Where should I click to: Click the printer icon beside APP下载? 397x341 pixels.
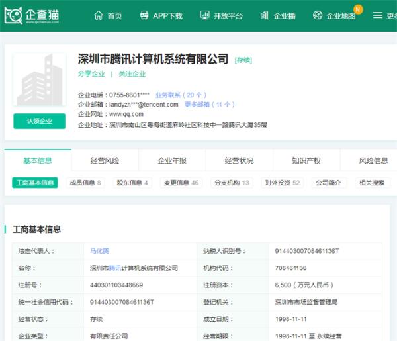click(144, 15)
